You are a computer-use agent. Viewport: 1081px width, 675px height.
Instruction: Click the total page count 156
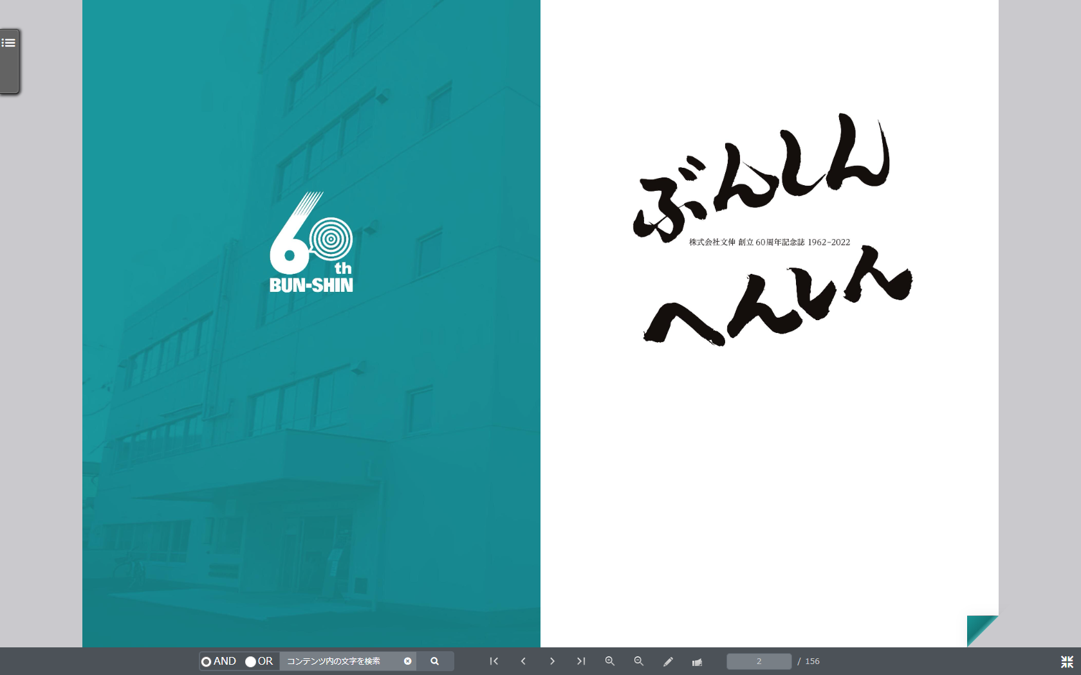[x=813, y=661]
